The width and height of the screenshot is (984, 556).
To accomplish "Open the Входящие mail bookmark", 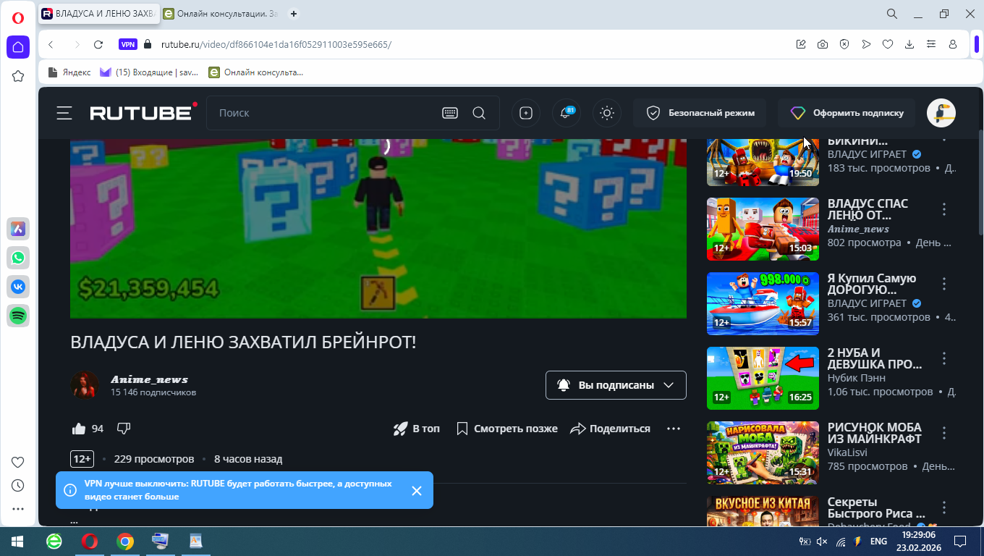I will 149,72.
